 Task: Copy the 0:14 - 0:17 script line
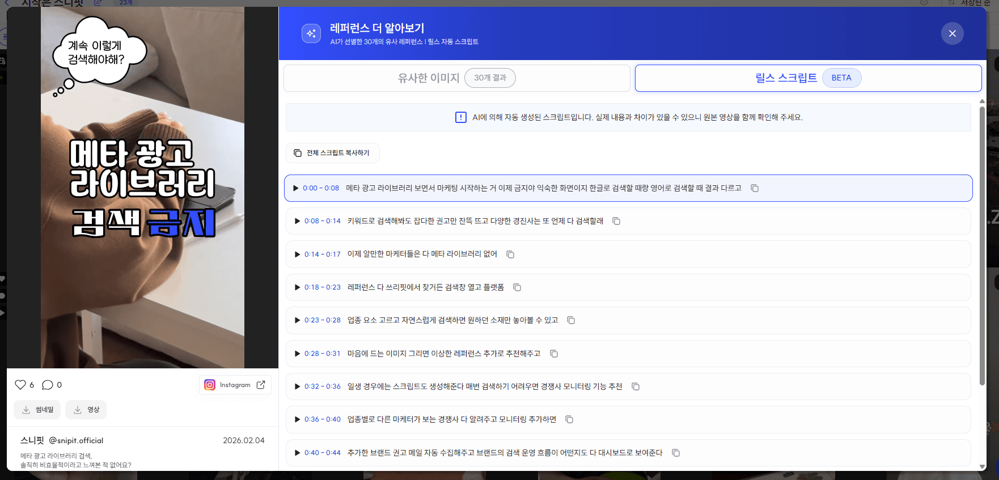(510, 254)
